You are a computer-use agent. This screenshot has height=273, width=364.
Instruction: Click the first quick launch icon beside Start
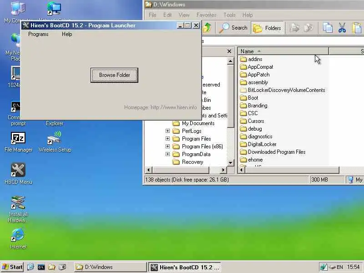30,267
